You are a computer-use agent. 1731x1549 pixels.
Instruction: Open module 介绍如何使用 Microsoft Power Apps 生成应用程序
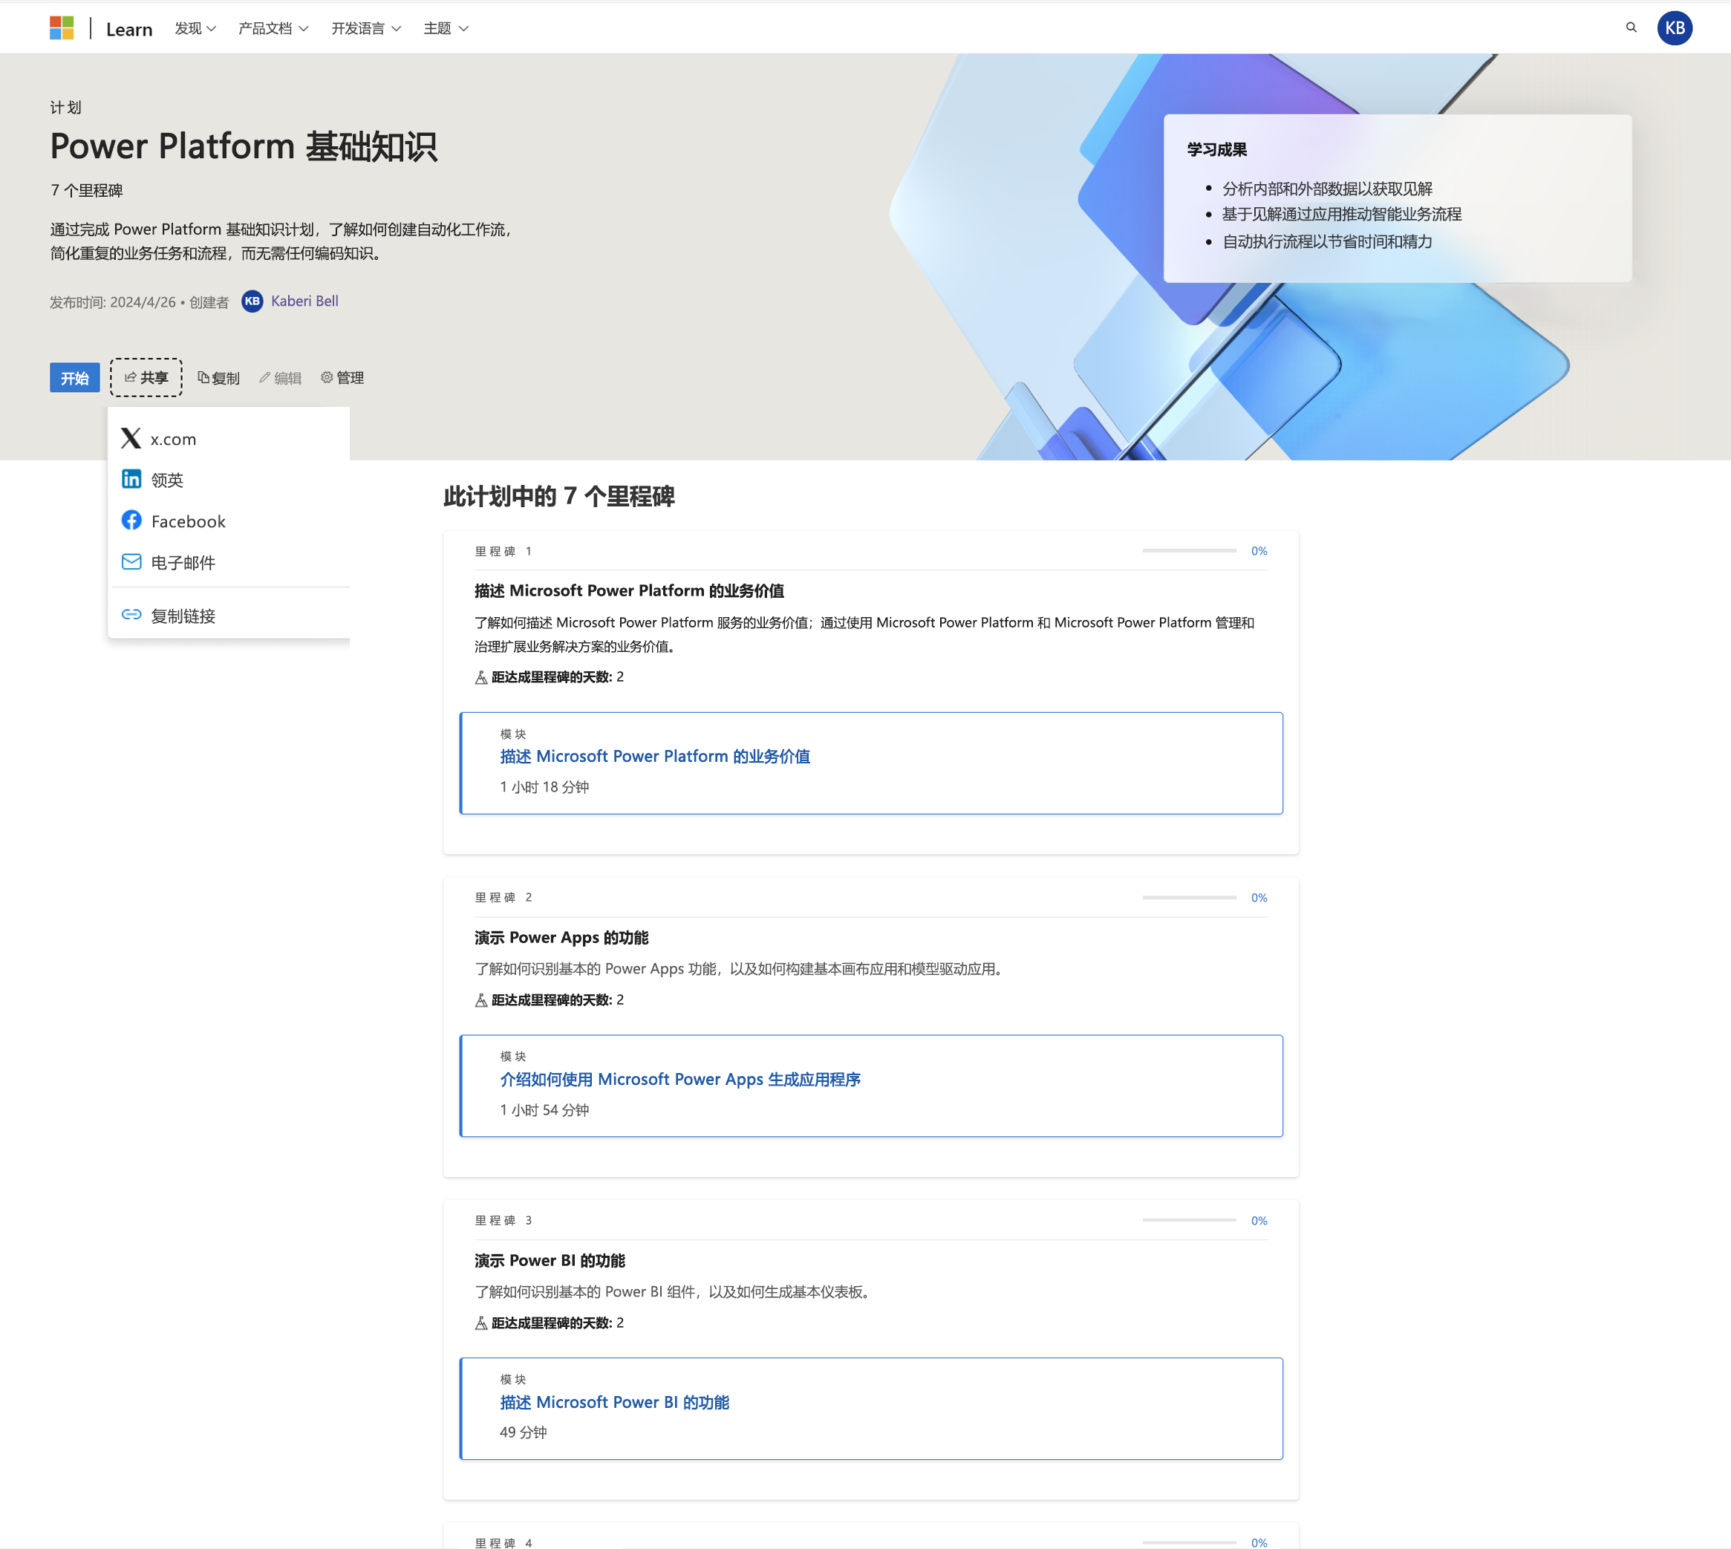680,1079
